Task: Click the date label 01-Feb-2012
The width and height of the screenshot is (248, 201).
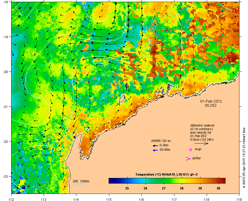Action: click(x=211, y=101)
